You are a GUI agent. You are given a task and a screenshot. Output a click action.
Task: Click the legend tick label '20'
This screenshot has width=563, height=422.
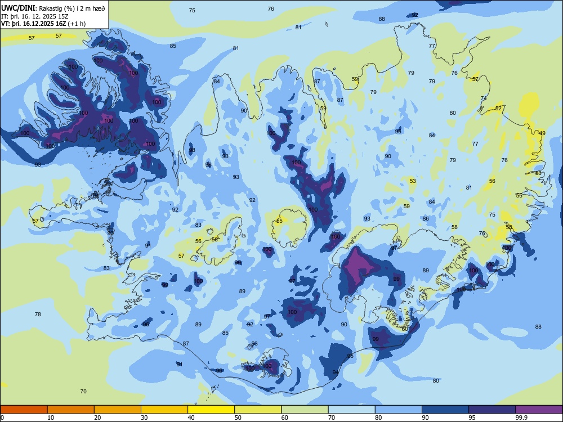point(97,417)
